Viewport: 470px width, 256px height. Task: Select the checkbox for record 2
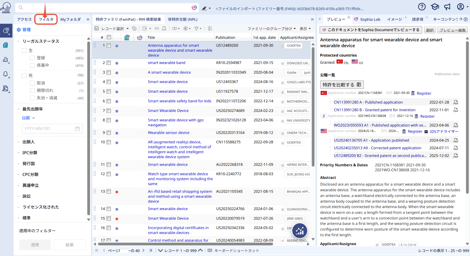109,63
